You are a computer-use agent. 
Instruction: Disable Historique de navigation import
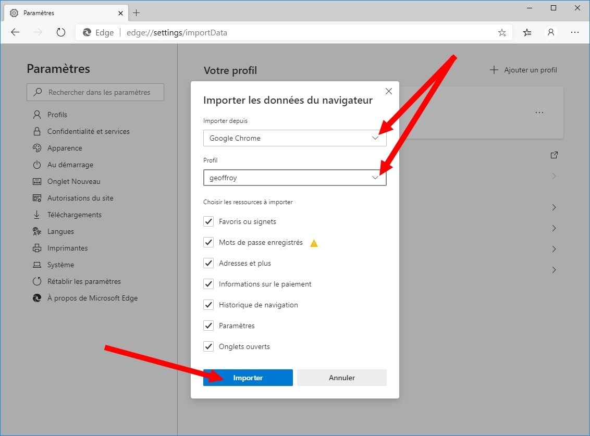208,305
